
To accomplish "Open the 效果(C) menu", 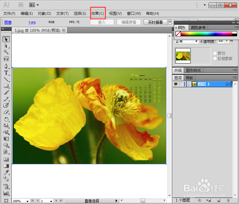I will coord(98,14).
